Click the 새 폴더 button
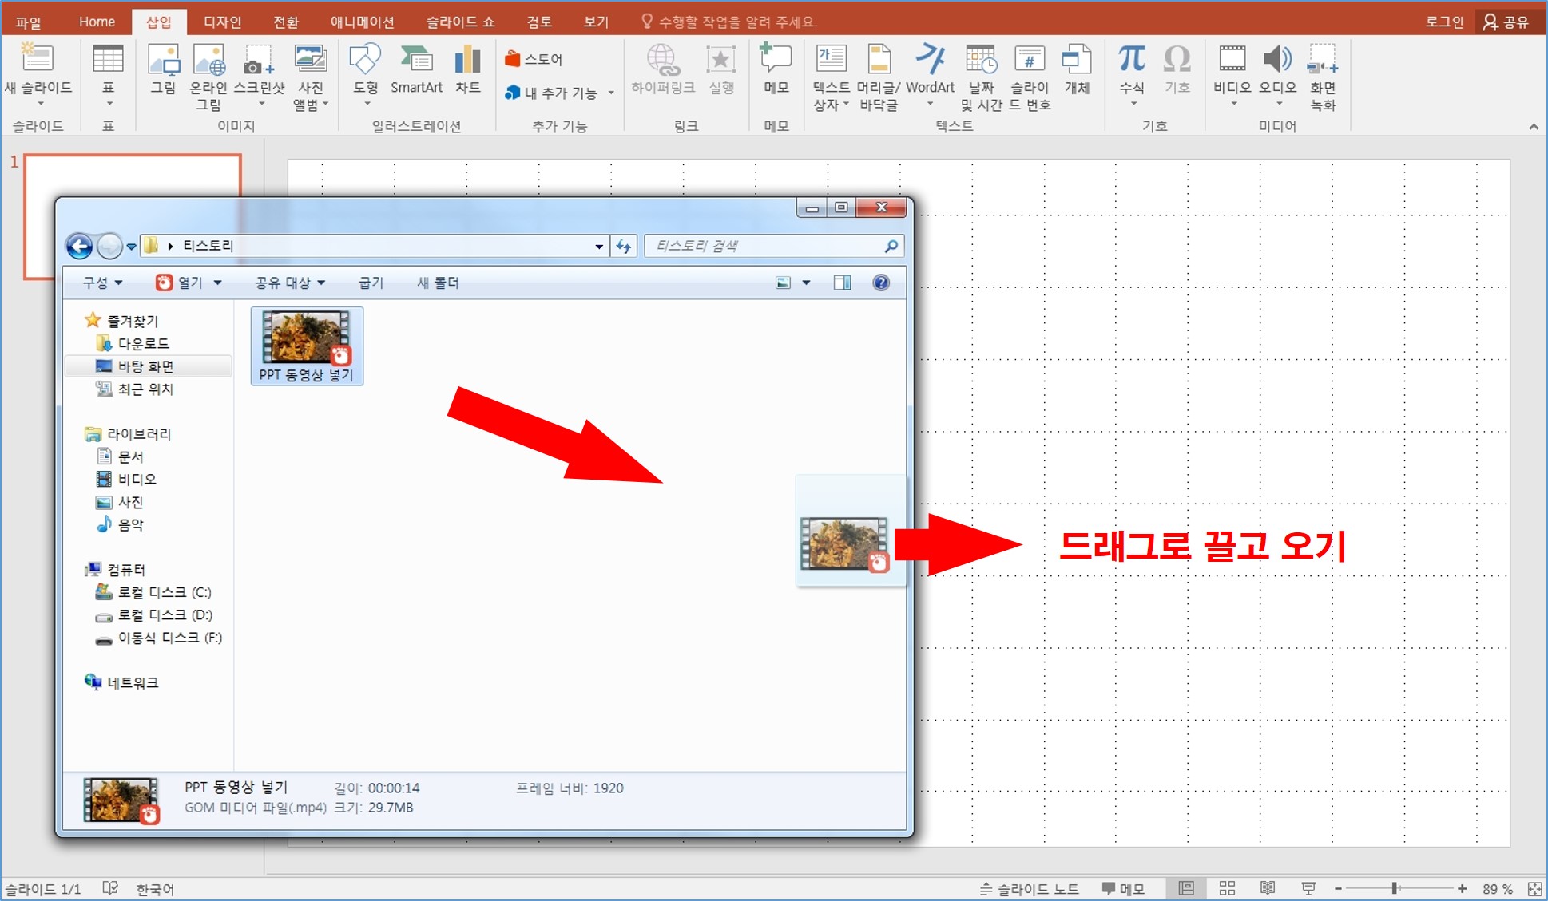The height and width of the screenshot is (901, 1548). pos(438,283)
